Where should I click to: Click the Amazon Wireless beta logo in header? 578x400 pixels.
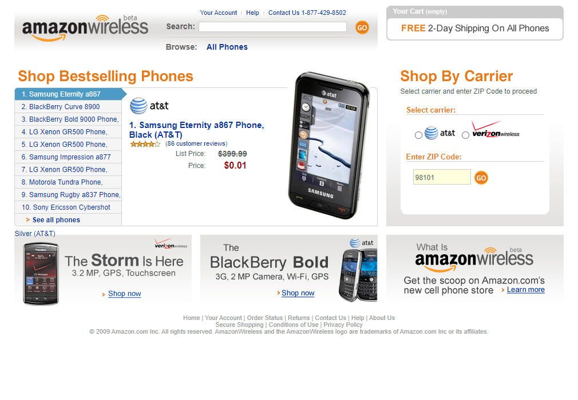85,28
